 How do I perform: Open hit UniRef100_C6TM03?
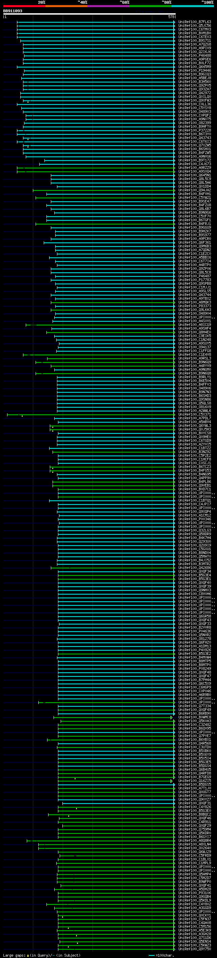click(195, 29)
